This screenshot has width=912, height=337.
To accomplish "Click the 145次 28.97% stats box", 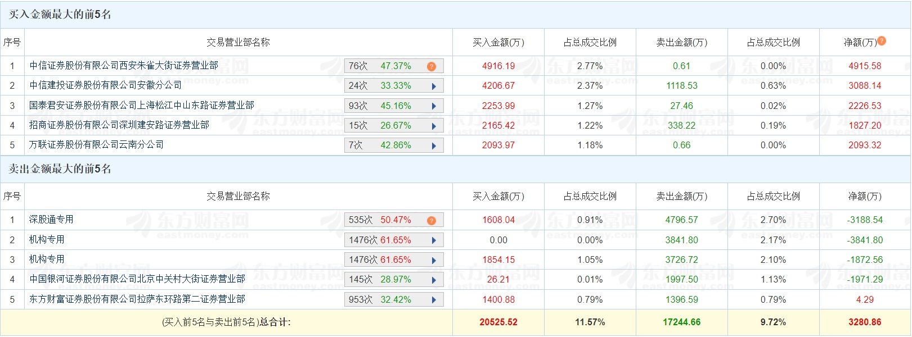I will coord(394,279).
